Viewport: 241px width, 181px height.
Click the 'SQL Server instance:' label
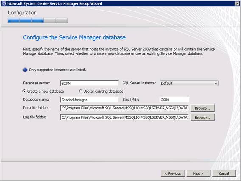[139, 83]
